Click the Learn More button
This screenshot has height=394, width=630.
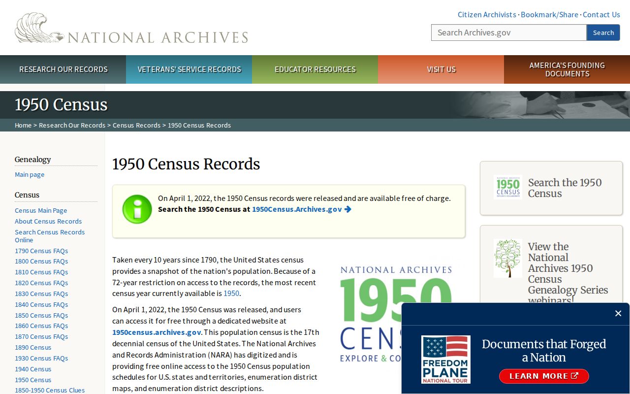(544, 376)
